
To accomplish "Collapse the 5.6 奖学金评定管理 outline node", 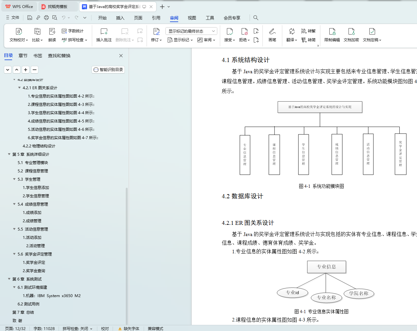I will [x=14, y=254].
